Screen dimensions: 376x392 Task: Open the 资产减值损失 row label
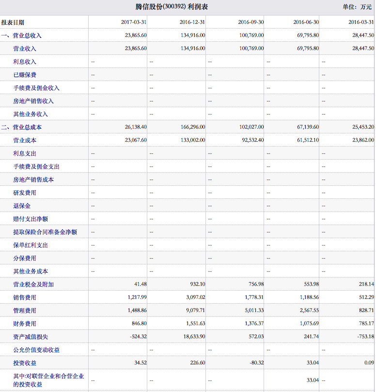pyautogui.click(x=30, y=337)
